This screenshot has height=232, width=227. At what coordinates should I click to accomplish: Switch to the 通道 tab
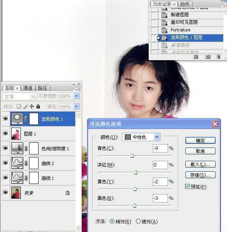(28, 88)
